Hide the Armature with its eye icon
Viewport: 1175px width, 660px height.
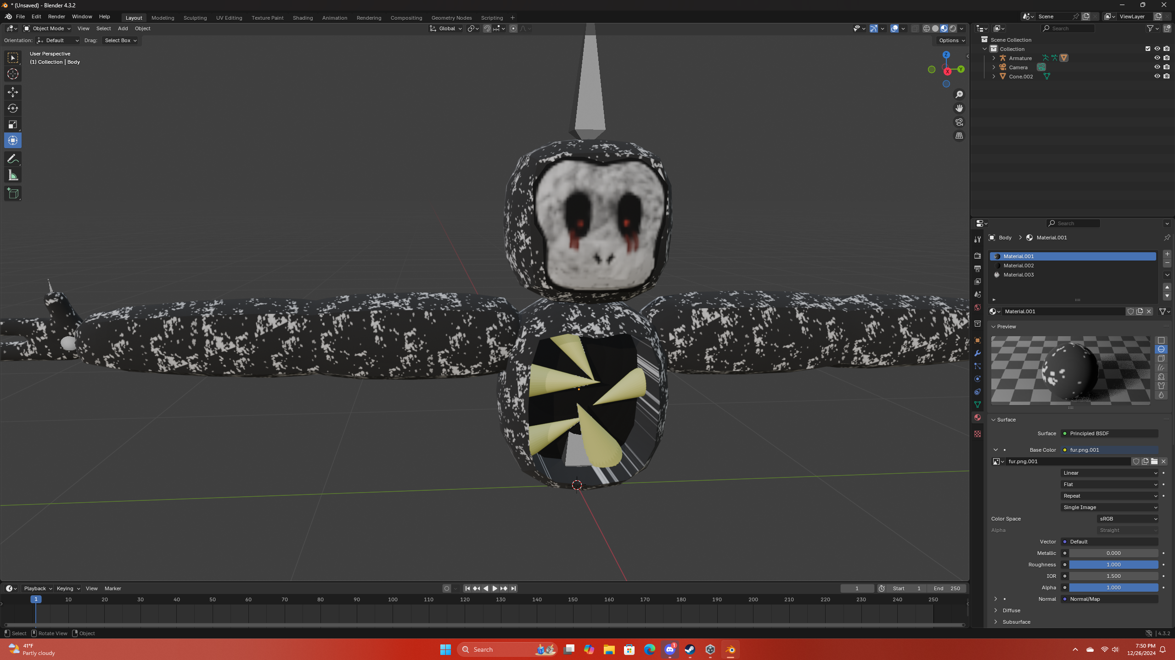point(1157,58)
